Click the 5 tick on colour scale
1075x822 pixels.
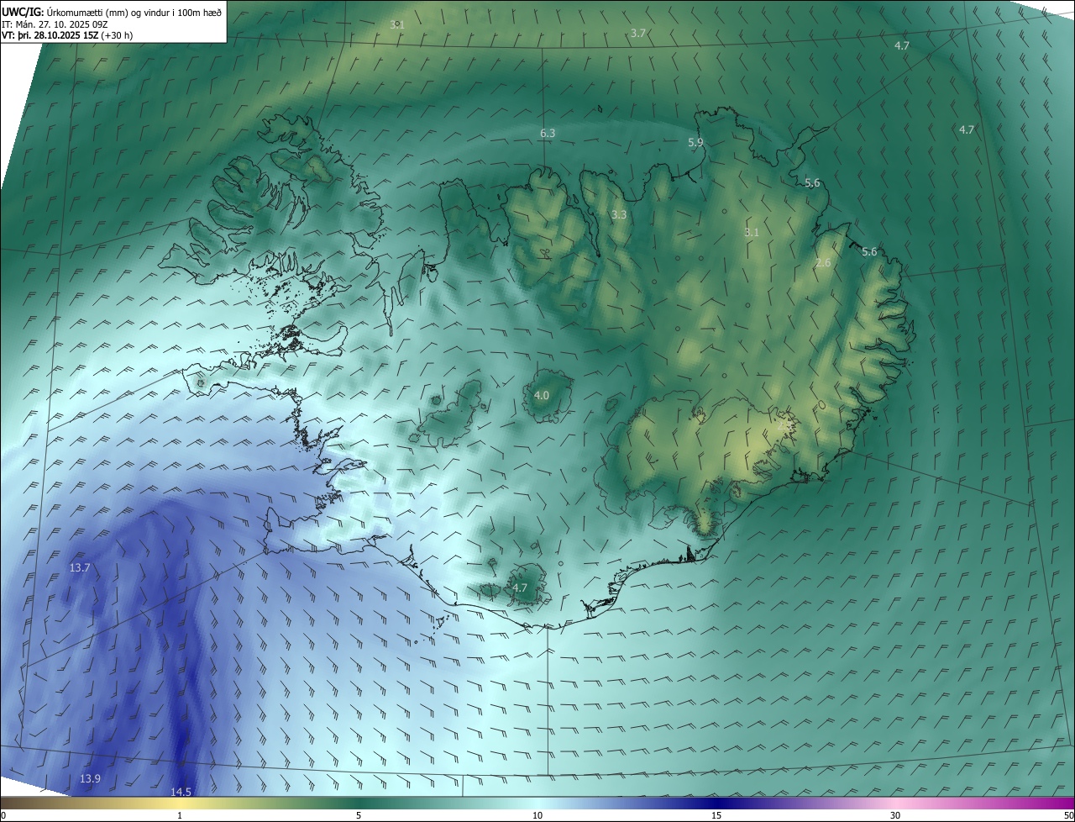(359, 815)
